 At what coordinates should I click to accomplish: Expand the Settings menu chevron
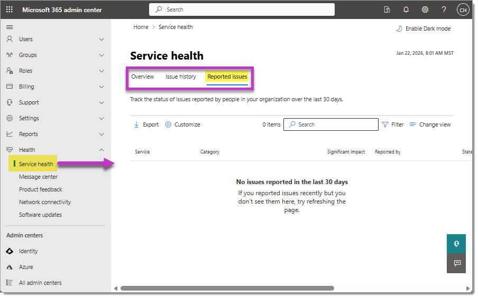102,118
